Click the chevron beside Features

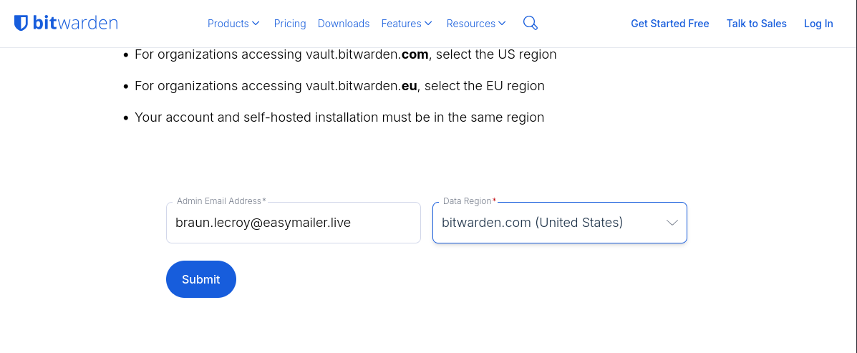coord(429,24)
